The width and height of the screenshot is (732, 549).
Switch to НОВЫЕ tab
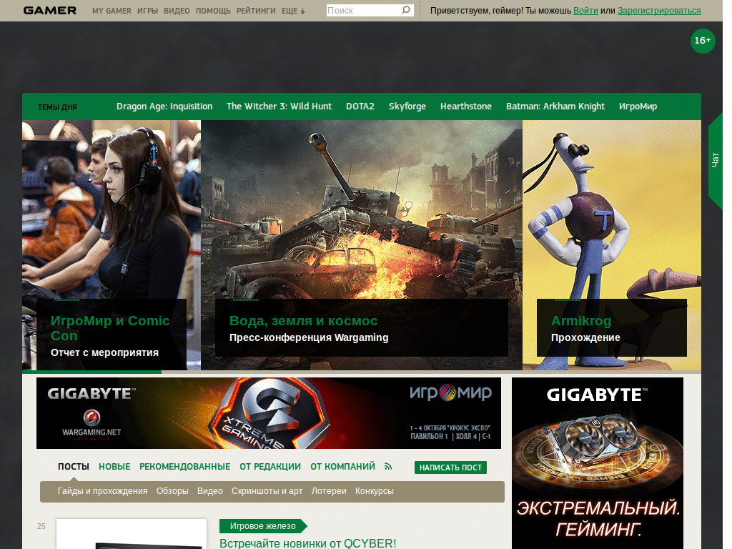point(114,466)
